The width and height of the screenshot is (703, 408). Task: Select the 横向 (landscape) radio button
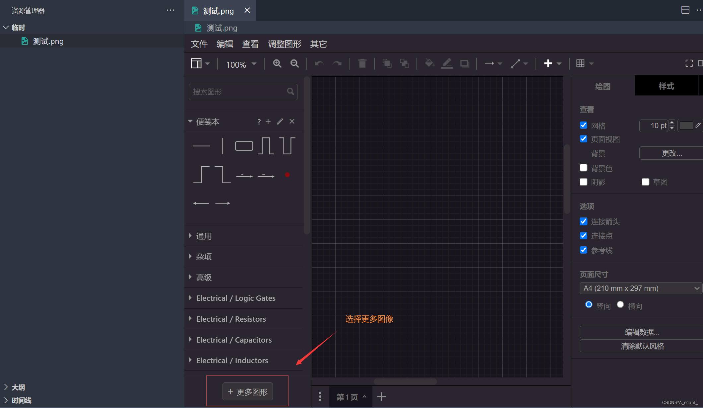620,304
